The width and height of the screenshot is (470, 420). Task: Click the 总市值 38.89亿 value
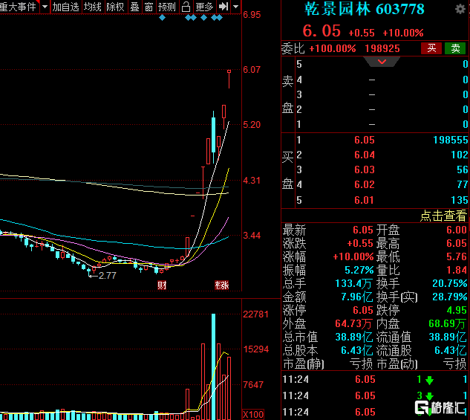click(x=354, y=337)
